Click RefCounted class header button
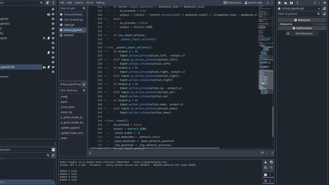 pyautogui.click(x=302, y=28)
